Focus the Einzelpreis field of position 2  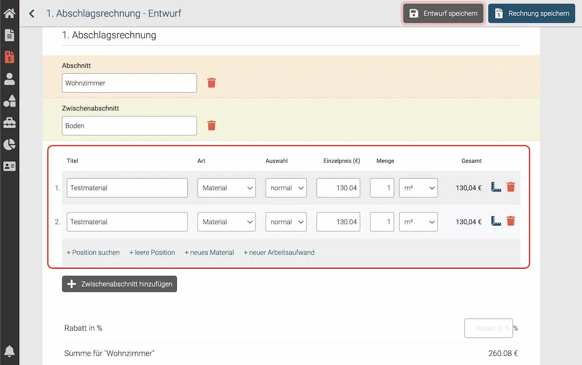tap(338, 222)
